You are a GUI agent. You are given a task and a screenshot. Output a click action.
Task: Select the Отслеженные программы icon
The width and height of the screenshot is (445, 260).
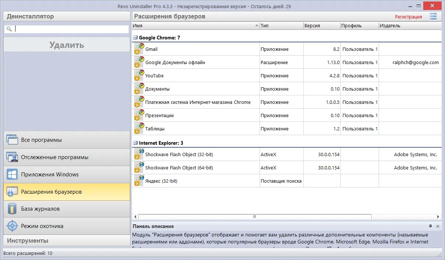[x=12, y=157]
